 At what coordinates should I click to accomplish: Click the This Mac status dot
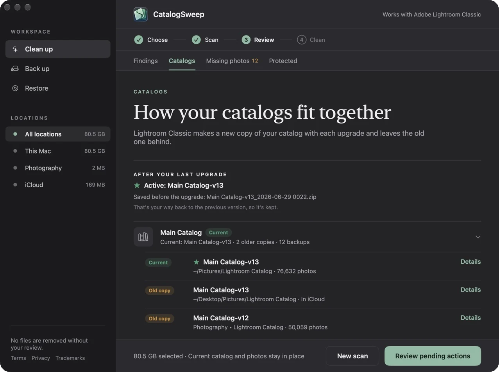click(x=15, y=151)
